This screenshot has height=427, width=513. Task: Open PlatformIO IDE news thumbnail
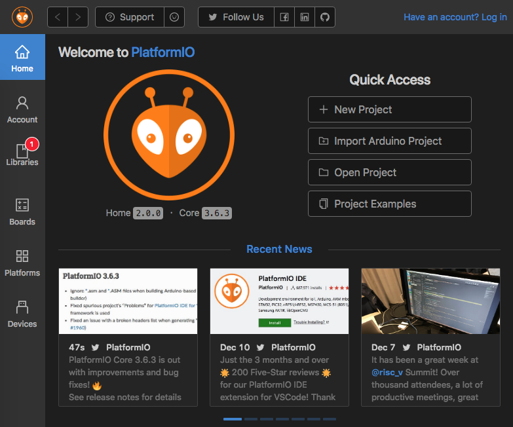pyautogui.click(x=279, y=301)
